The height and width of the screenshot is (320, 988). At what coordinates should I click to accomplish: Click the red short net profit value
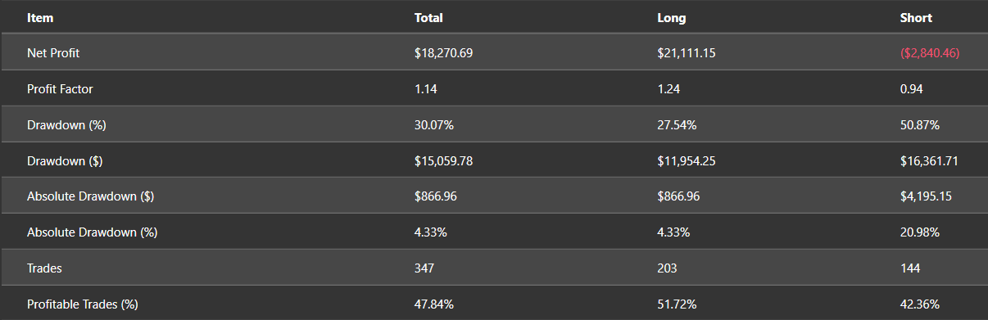tap(930, 52)
